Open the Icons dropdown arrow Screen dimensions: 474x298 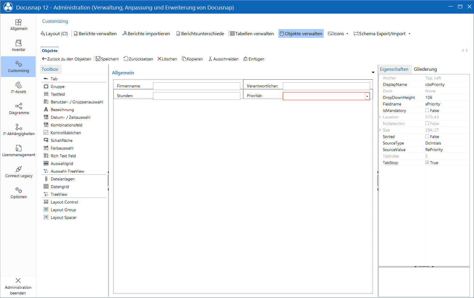(347, 34)
